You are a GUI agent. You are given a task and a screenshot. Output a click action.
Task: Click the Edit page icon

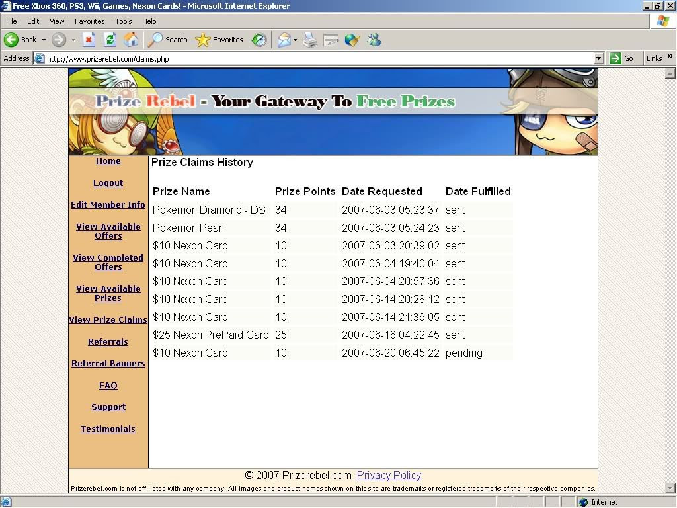(331, 40)
